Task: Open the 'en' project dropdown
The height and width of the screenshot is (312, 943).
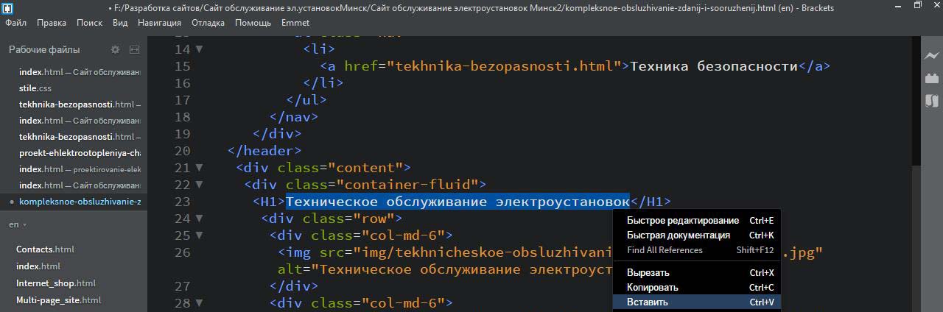Action: tap(18, 224)
